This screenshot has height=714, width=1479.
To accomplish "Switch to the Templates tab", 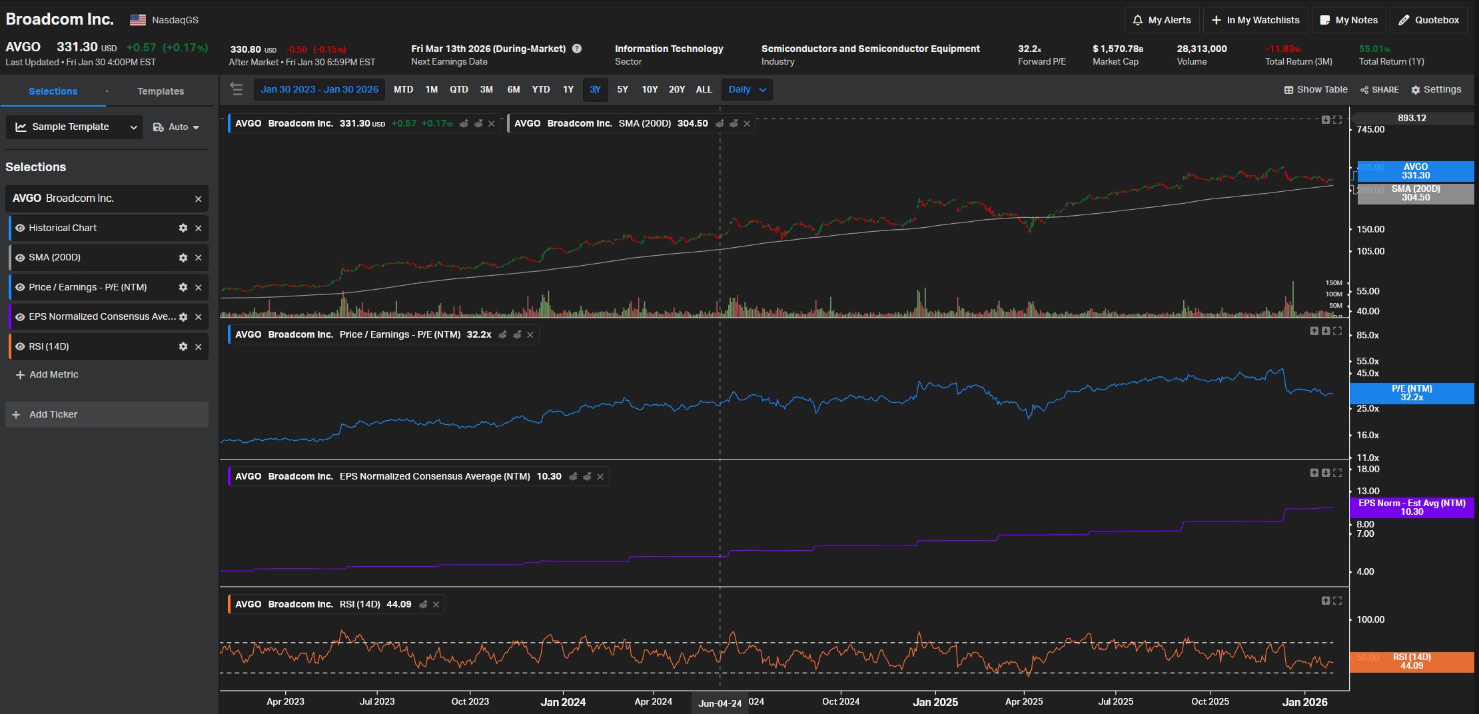I will pyautogui.click(x=161, y=91).
